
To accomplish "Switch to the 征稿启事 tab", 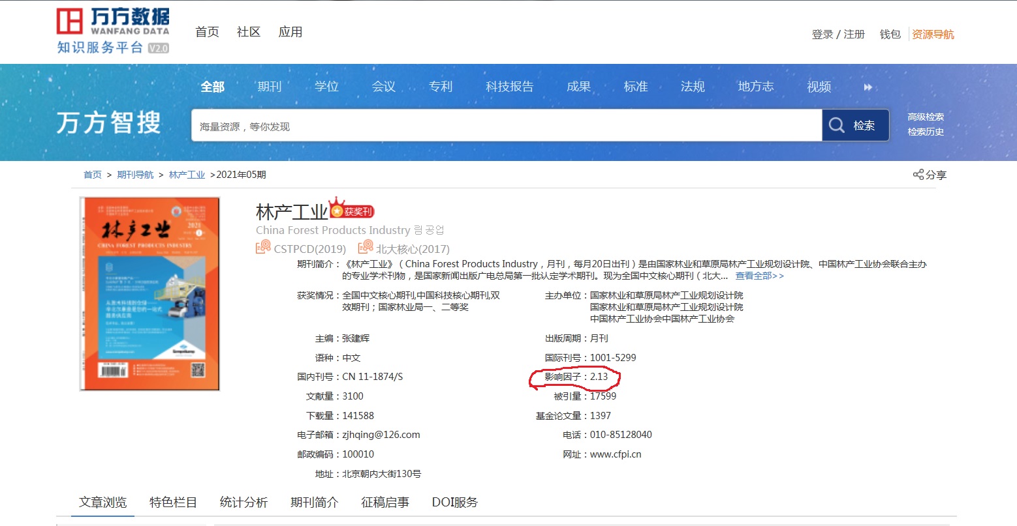I will [x=385, y=503].
